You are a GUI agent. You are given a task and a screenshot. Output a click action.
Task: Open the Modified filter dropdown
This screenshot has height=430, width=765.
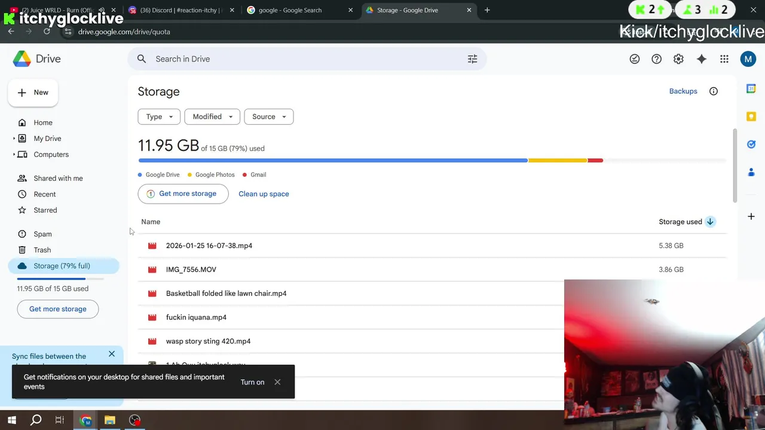click(x=212, y=116)
